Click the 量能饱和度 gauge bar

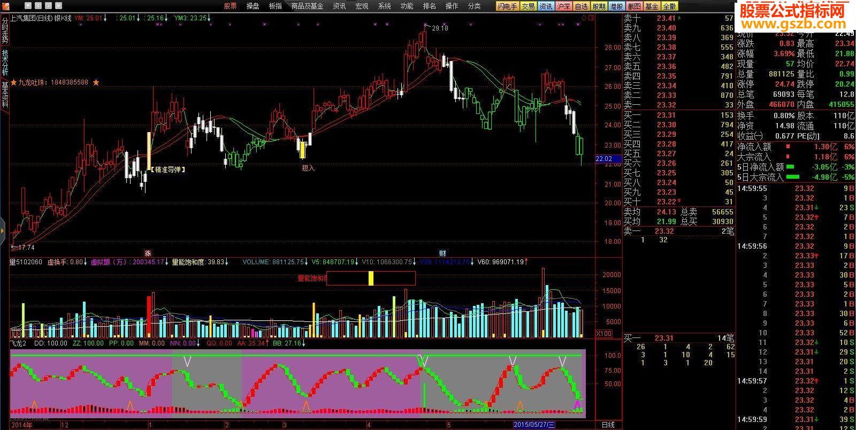click(x=371, y=278)
